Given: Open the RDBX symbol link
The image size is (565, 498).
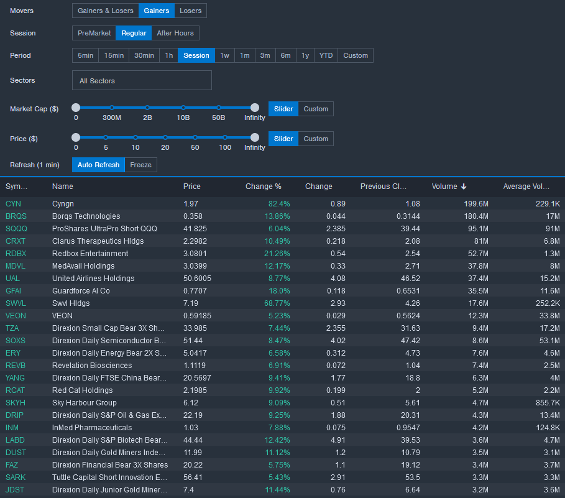Looking at the screenshot, I should click(16, 253).
